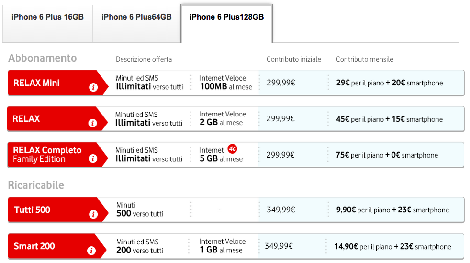The height and width of the screenshot is (263, 470).
Task: Click the info icon on RELAX Mini
Action: point(93,87)
